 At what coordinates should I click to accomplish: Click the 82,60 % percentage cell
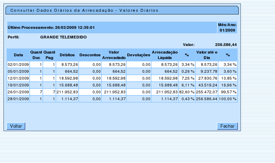click(187, 92)
